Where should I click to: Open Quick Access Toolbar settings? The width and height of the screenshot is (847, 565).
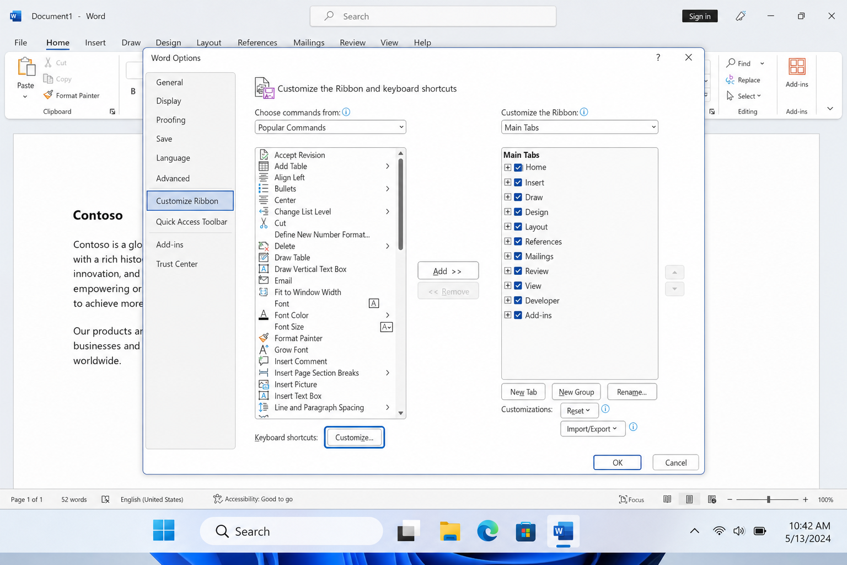pyautogui.click(x=190, y=222)
